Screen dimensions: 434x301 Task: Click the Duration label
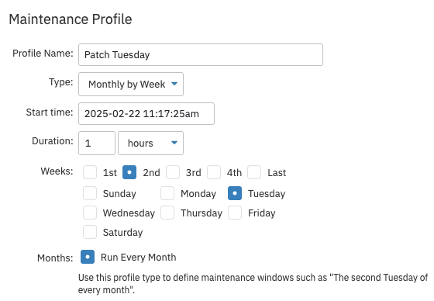(53, 141)
